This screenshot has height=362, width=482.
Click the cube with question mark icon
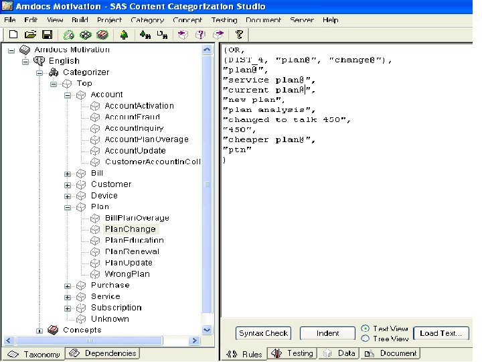pyautogui.click(x=200, y=34)
